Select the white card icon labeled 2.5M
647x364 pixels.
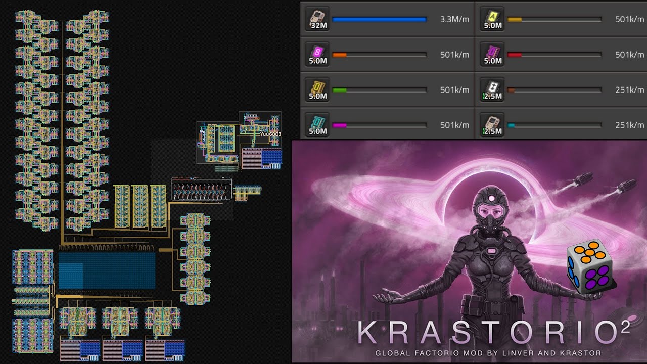click(x=493, y=89)
